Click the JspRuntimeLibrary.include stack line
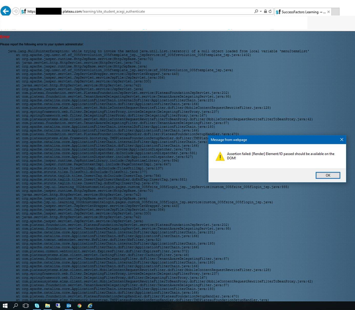355x310 pixels. click(98, 161)
